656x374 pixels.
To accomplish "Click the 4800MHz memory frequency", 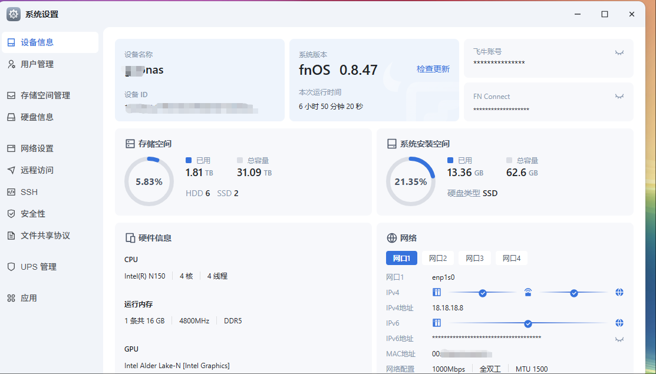I will [194, 321].
